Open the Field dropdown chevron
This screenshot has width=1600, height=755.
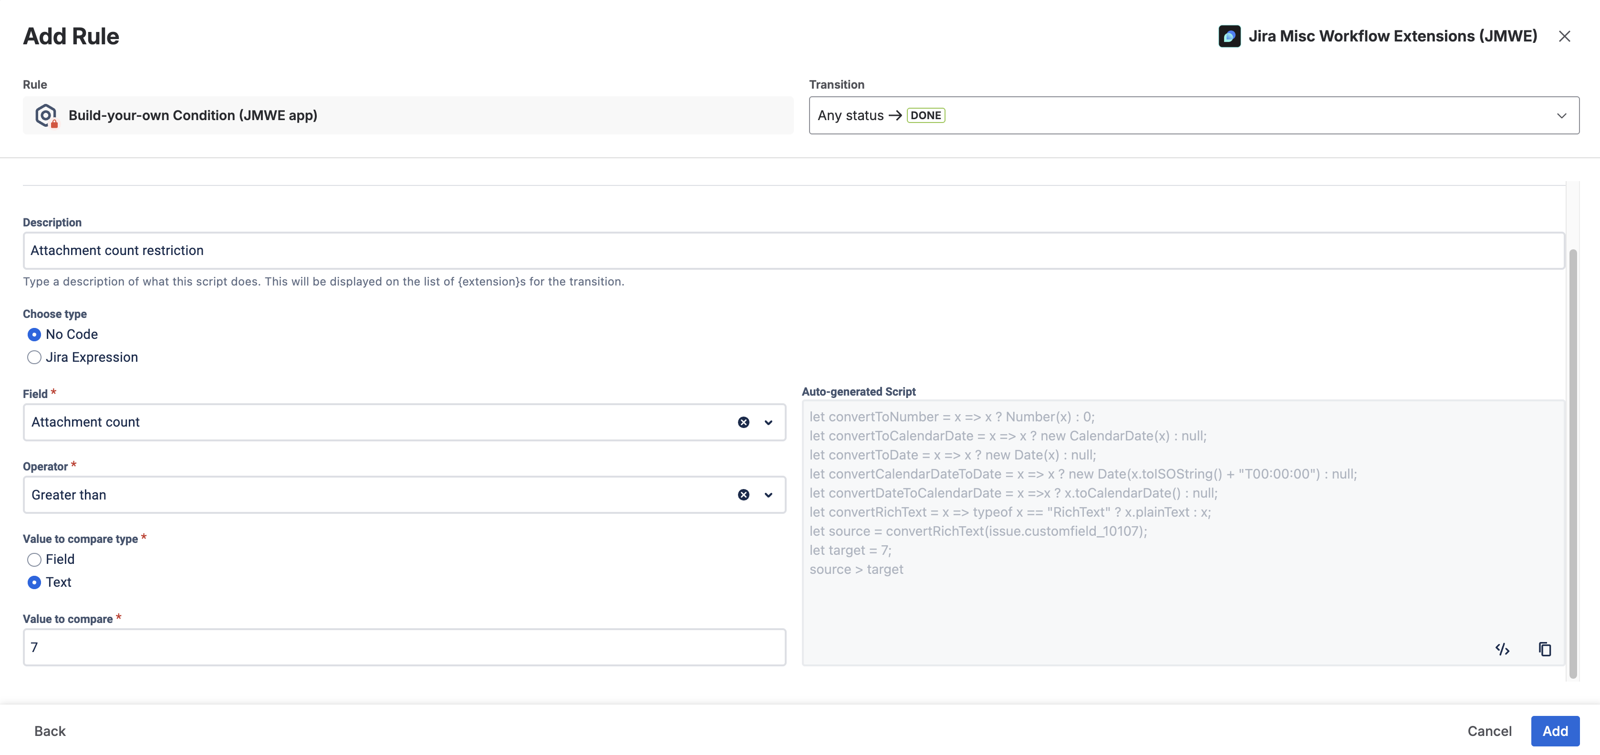[x=769, y=422]
